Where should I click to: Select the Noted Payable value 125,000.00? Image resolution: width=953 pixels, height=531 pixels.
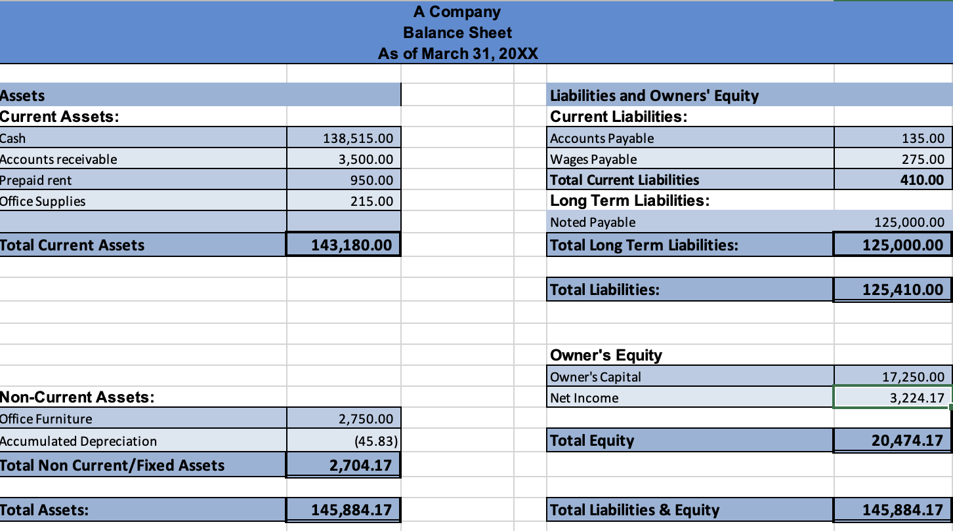coord(893,222)
